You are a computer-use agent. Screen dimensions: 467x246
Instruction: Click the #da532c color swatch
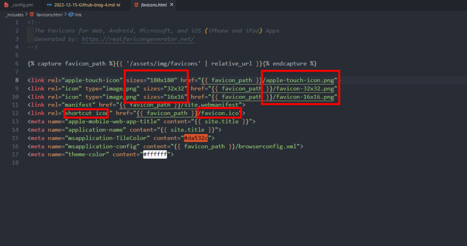tap(196, 138)
